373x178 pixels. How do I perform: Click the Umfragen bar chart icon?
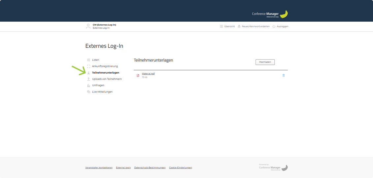[88, 86]
